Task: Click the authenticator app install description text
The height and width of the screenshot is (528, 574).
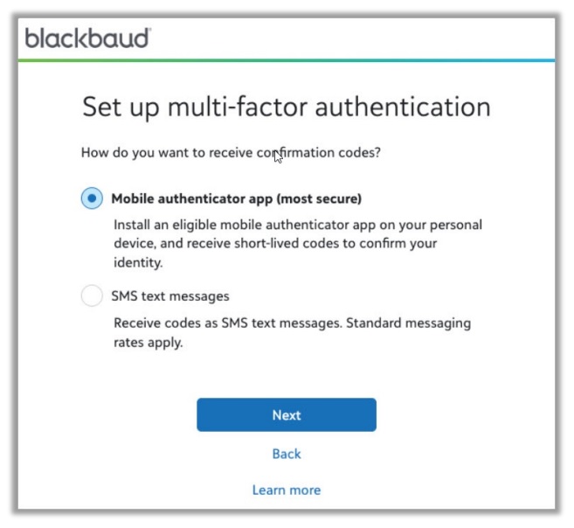Action: (297, 243)
